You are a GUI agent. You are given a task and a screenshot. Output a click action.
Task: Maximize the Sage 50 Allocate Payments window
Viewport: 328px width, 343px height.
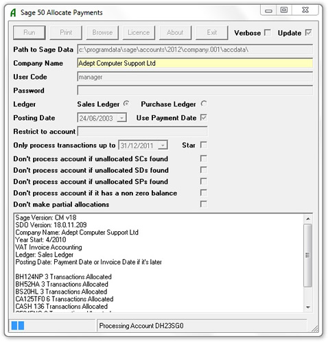pyautogui.click(x=284, y=10)
